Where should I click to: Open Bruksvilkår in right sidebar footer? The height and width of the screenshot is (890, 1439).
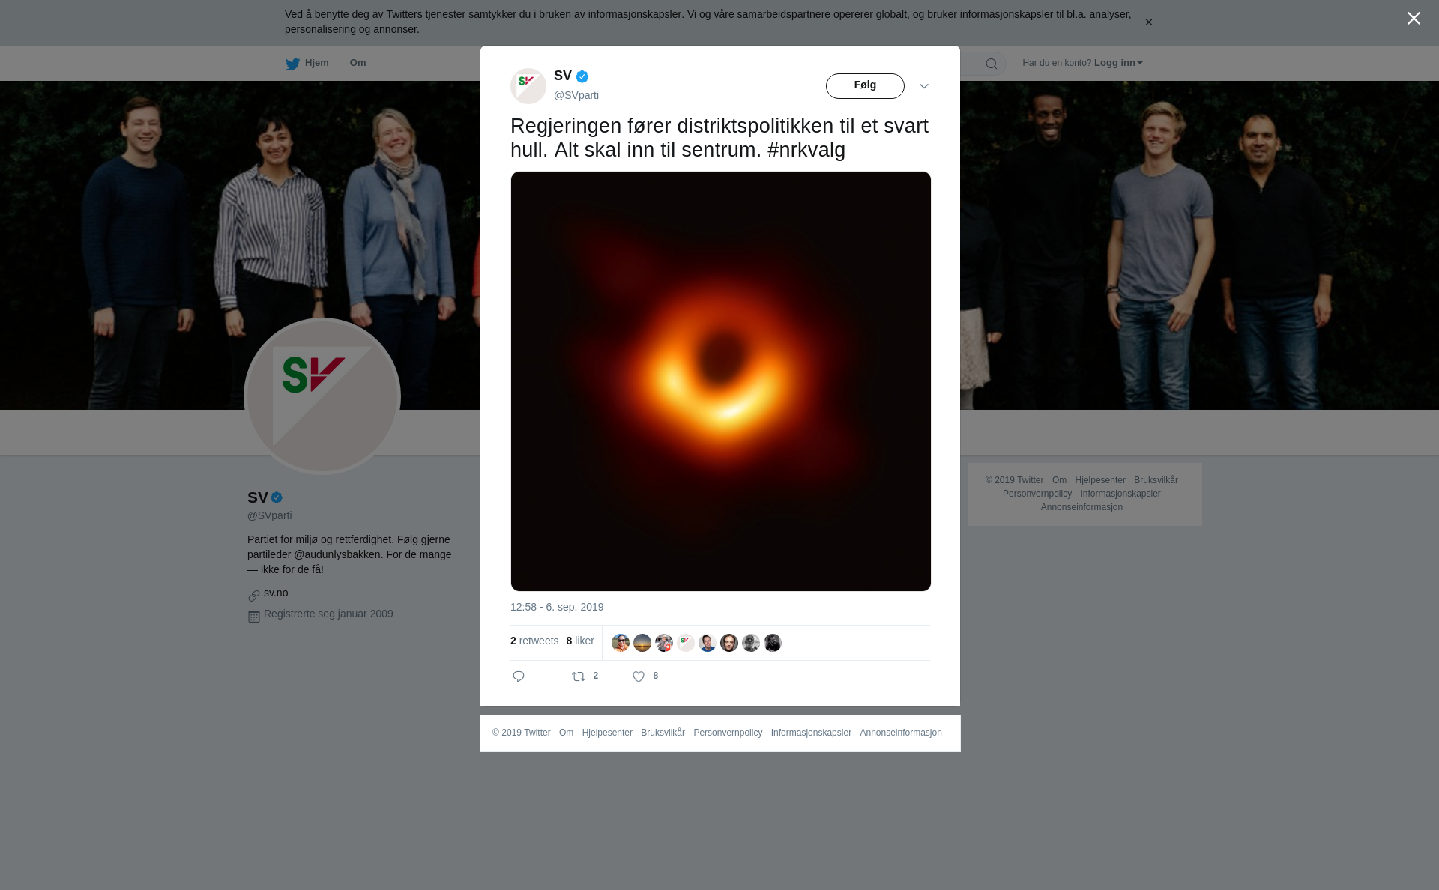click(x=1156, y=480)
